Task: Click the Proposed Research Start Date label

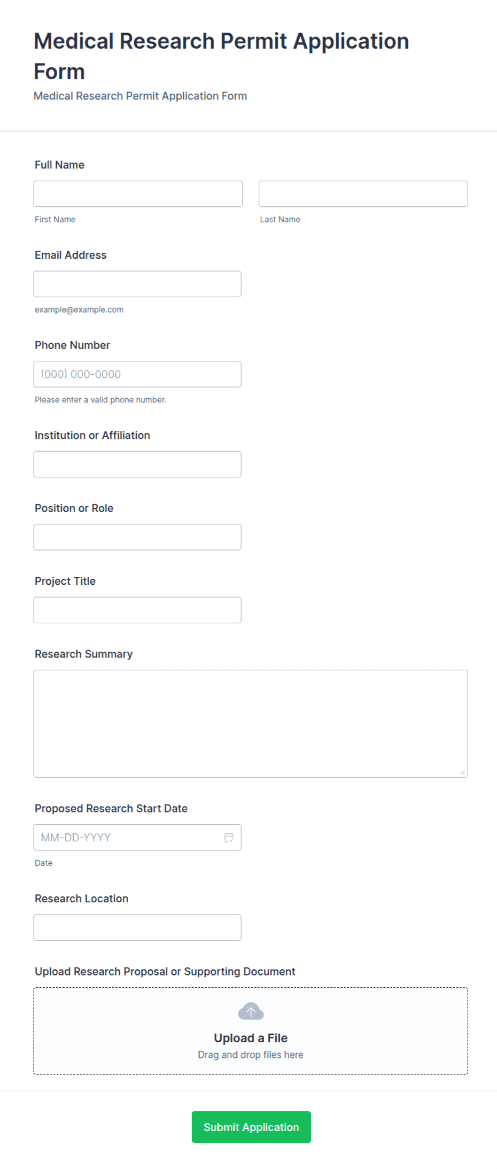Action: point(111,808)
